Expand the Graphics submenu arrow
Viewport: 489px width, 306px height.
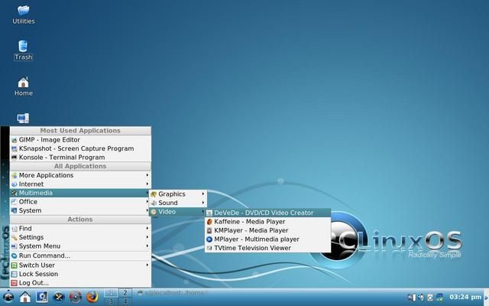point(203,194)
